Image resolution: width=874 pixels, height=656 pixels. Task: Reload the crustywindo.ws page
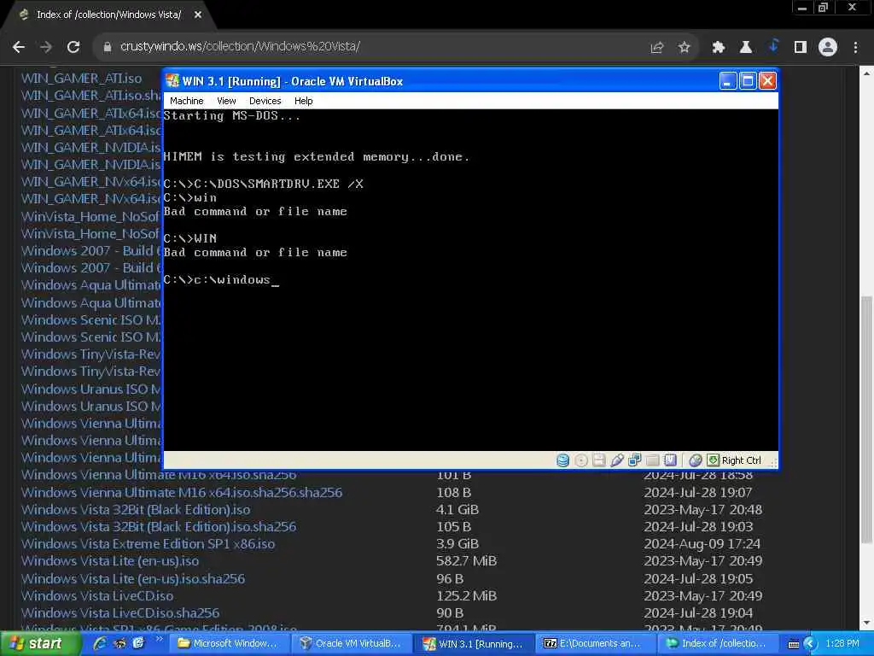pyautogui.click(x=73, y=48)
